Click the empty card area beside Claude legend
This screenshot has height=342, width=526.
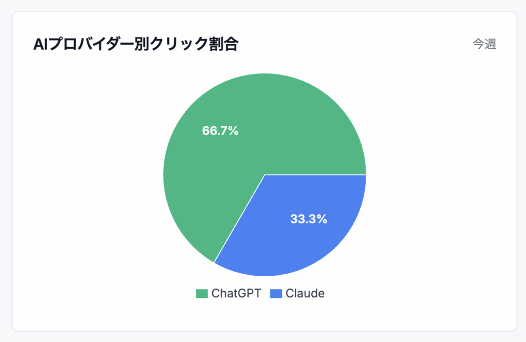[x=403, y=293]
